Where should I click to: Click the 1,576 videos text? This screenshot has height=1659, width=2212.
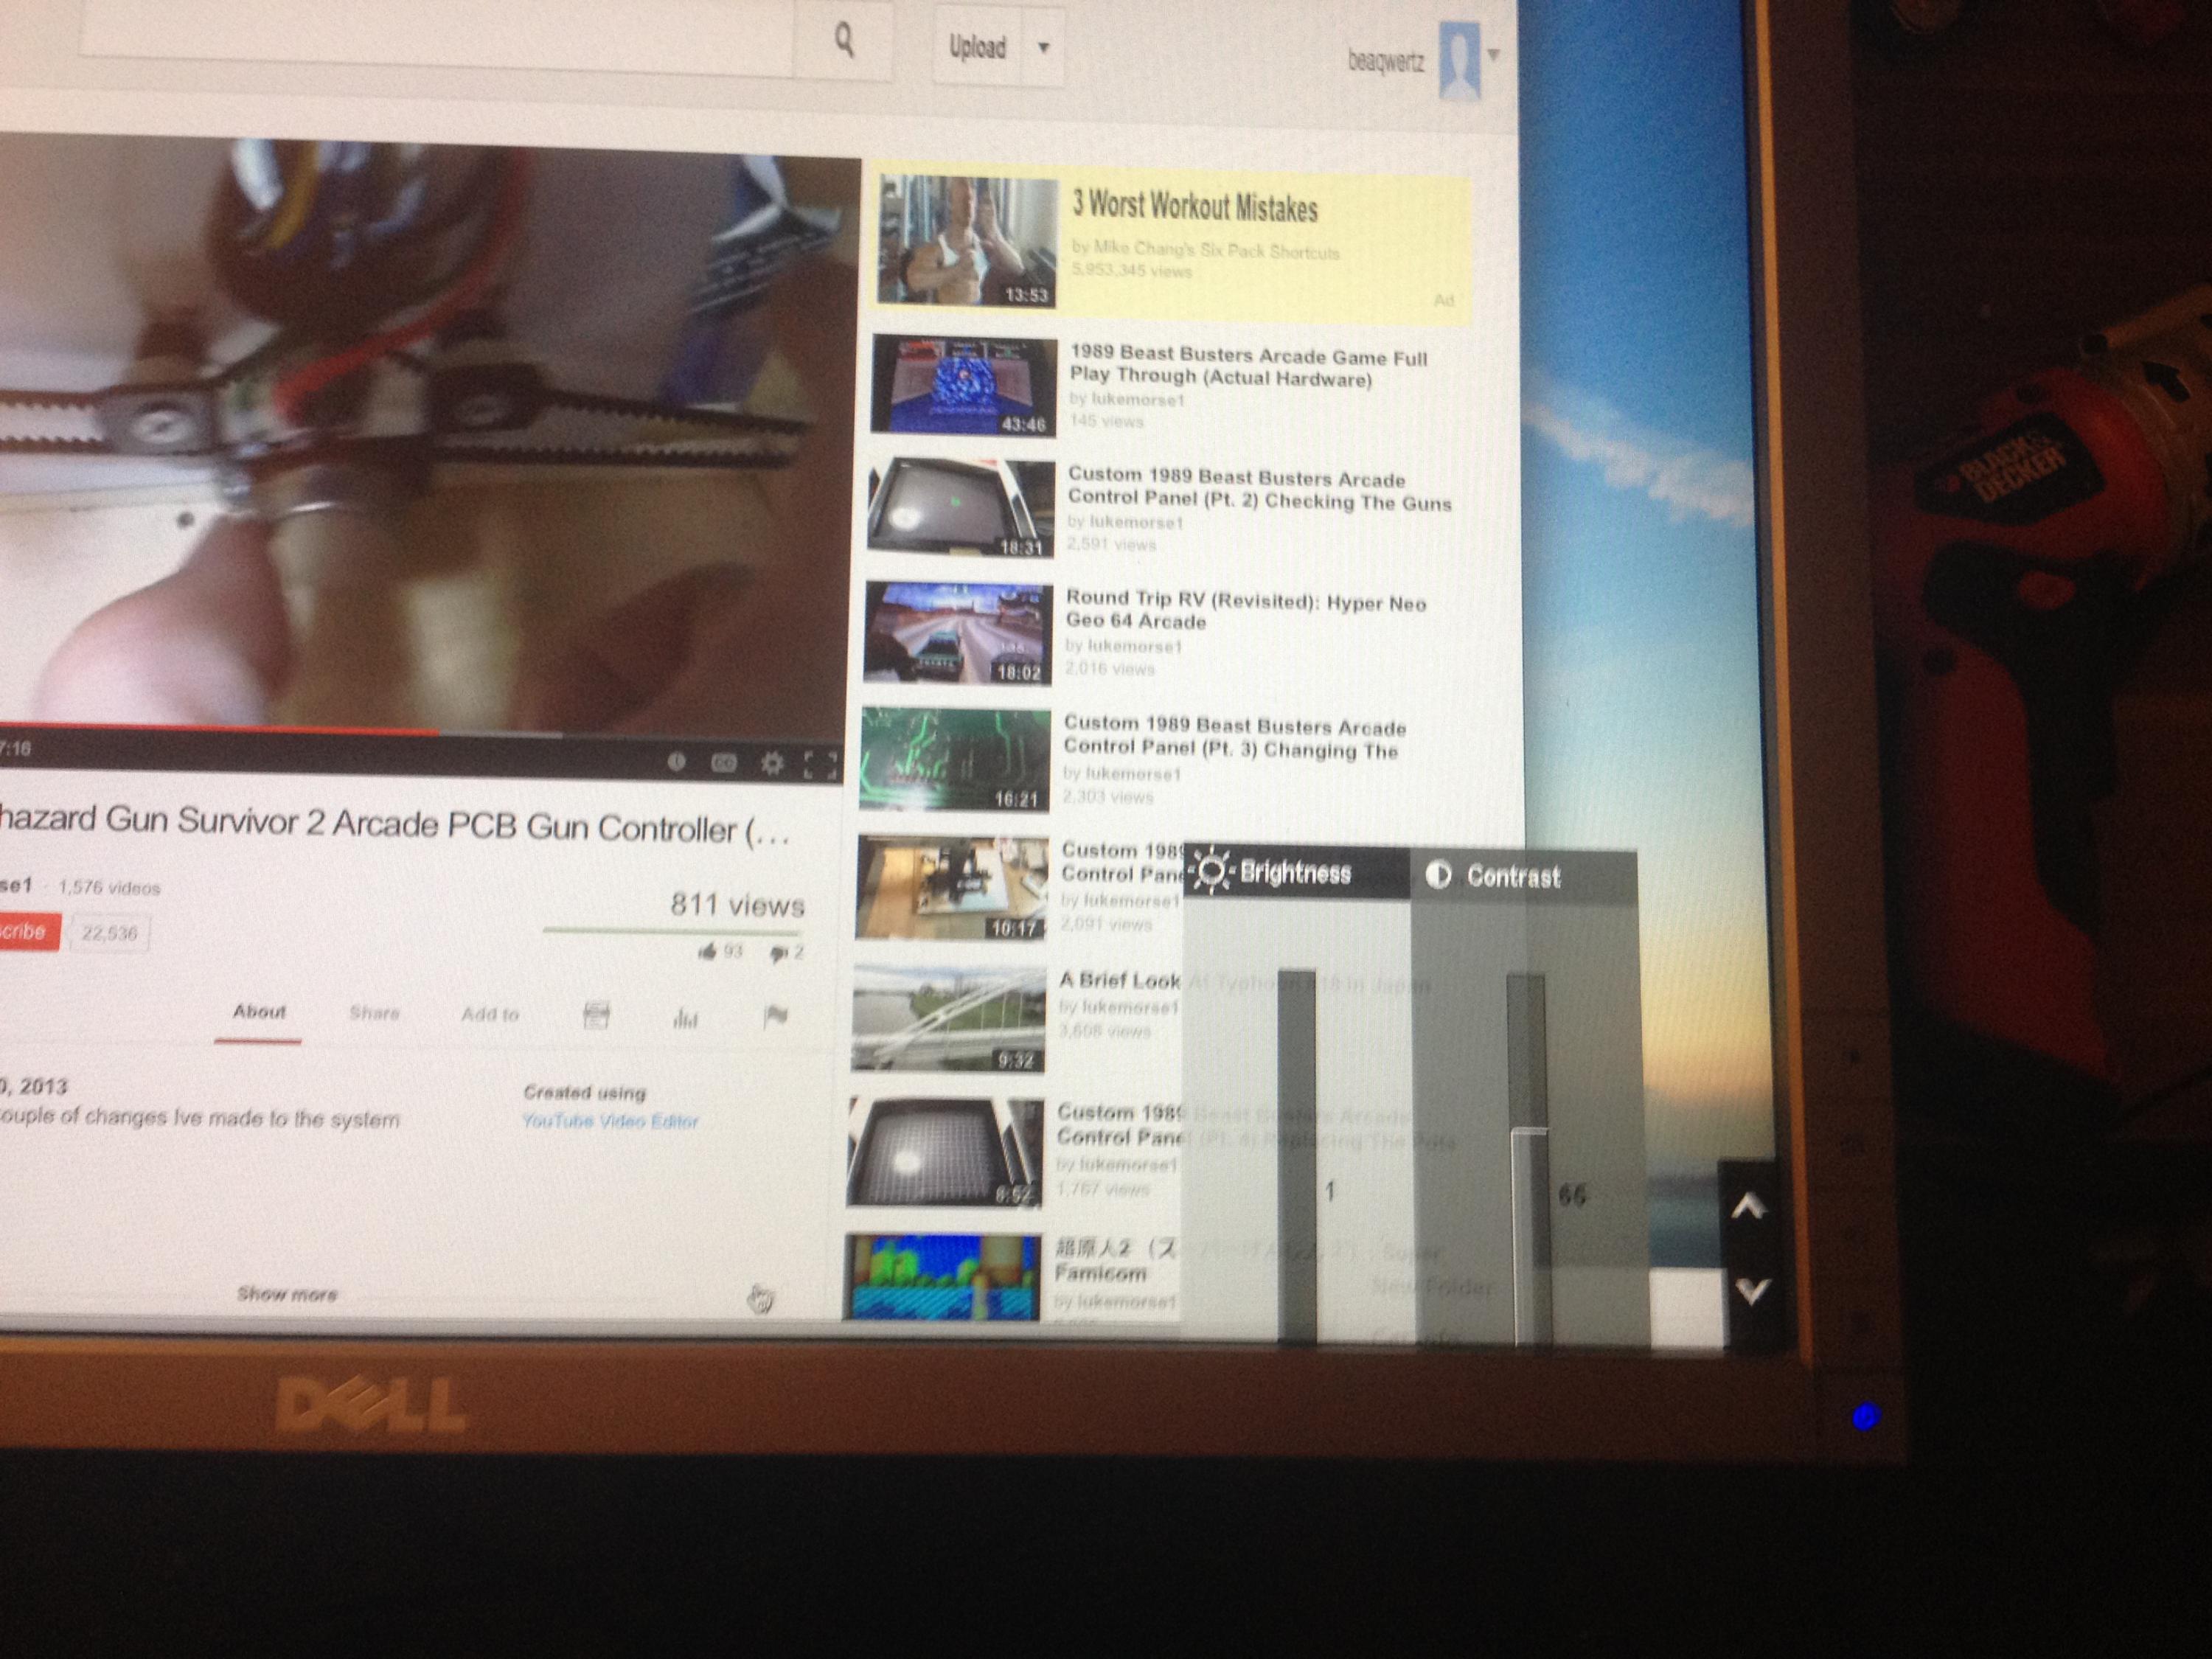click(109, 887)
